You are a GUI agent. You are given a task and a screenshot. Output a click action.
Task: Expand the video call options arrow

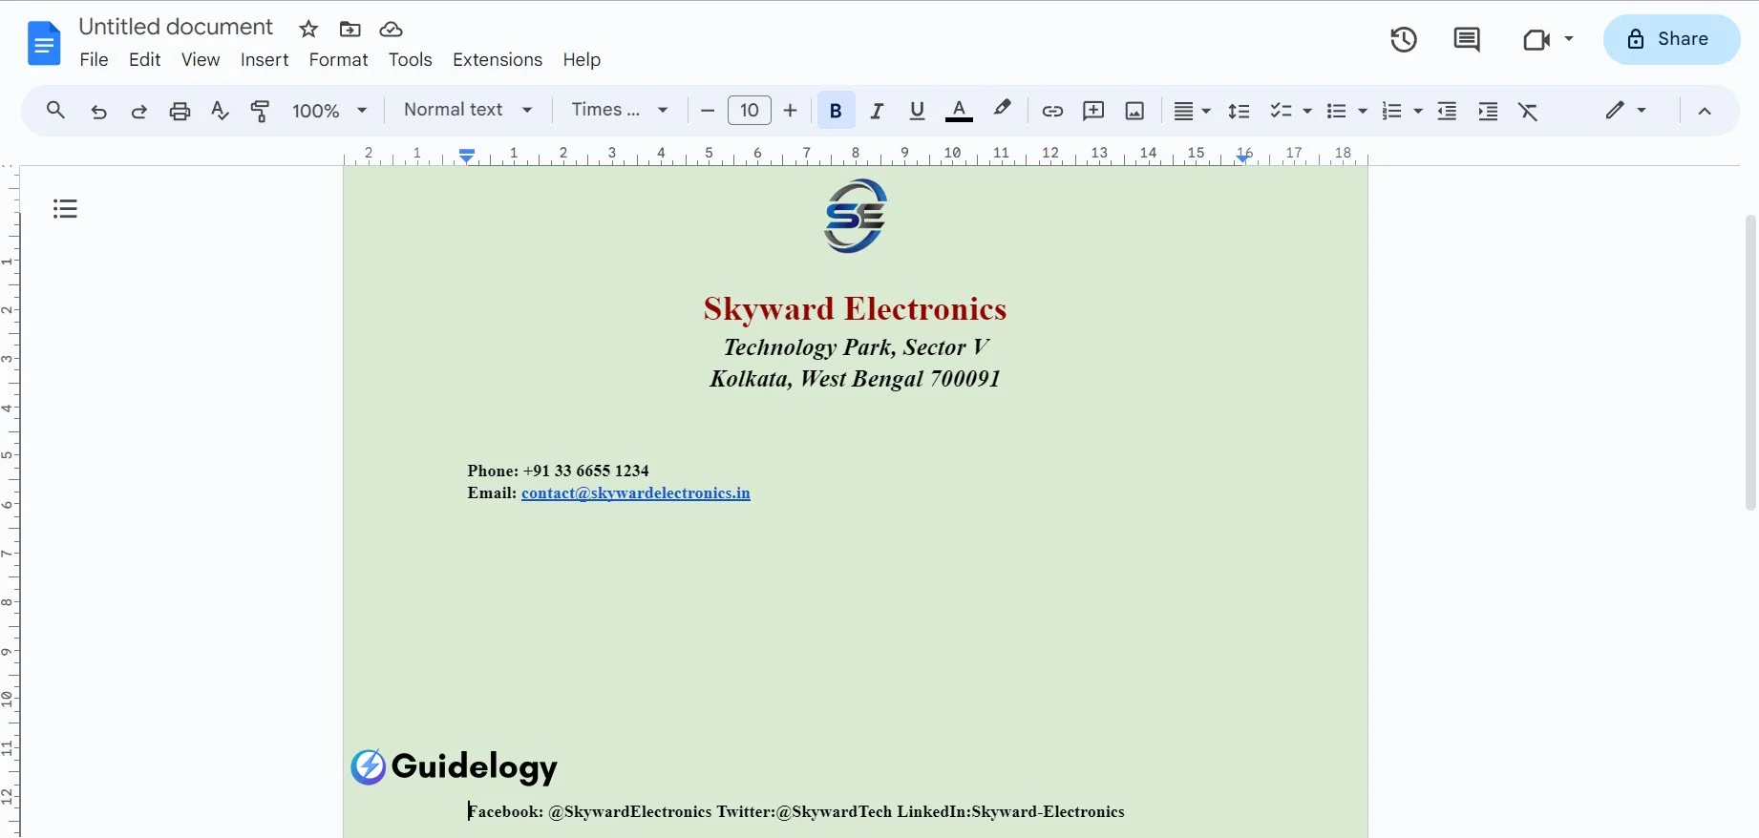(x=1569, y=39)
